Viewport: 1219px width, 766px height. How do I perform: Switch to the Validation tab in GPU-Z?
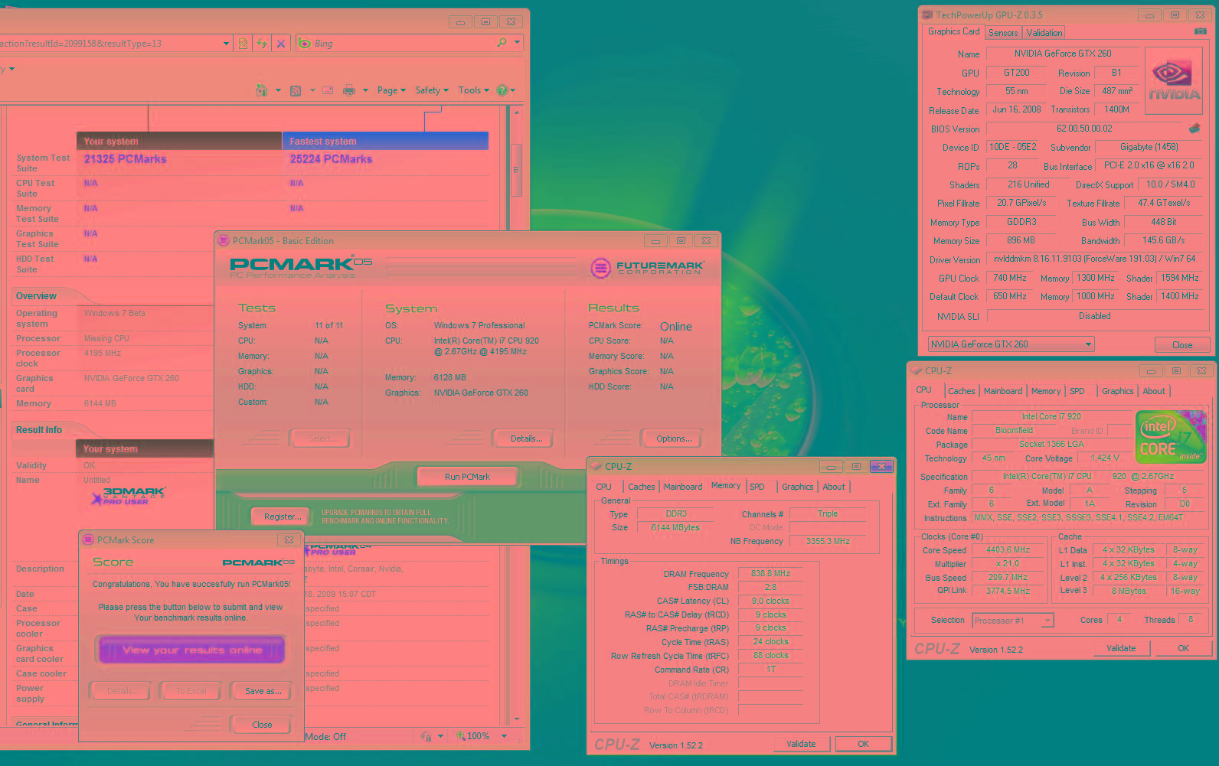(x=1044, y=33)
